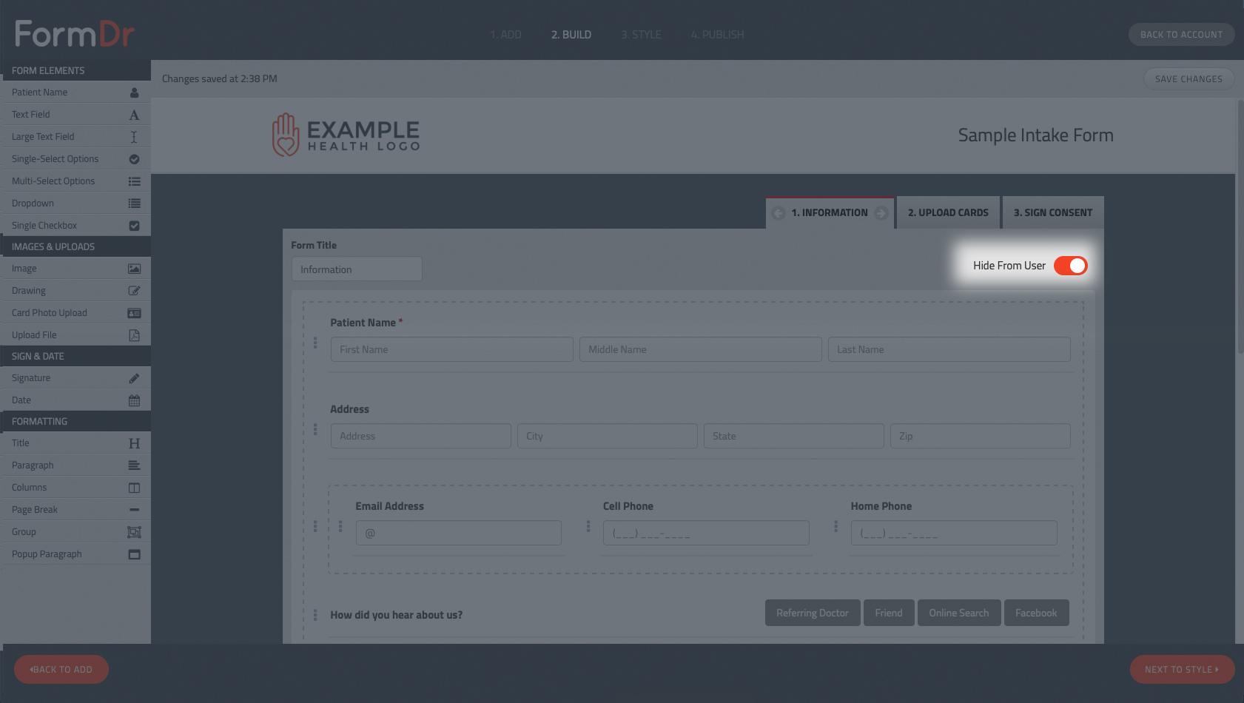Click the City input field
1244x703 pixels.
pyautogui.click(x=607, y=436)
